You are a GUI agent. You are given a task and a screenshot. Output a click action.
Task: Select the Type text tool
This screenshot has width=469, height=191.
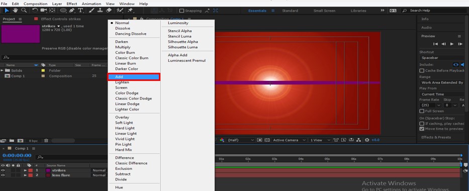point(80,11)
